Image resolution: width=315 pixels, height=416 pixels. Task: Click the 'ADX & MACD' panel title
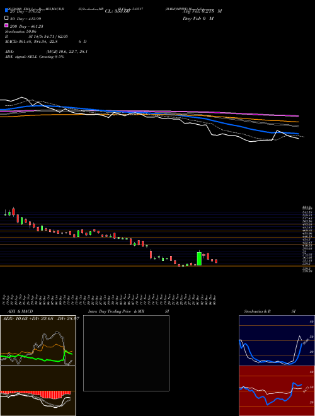20,311
